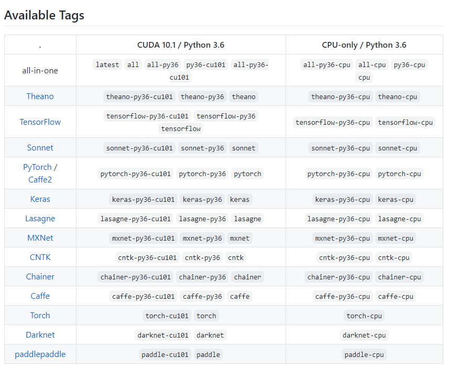The image size is (449, 368).
Task: Click the 'all-py36-cpu' tag
Action: click(x=327, y=65)
